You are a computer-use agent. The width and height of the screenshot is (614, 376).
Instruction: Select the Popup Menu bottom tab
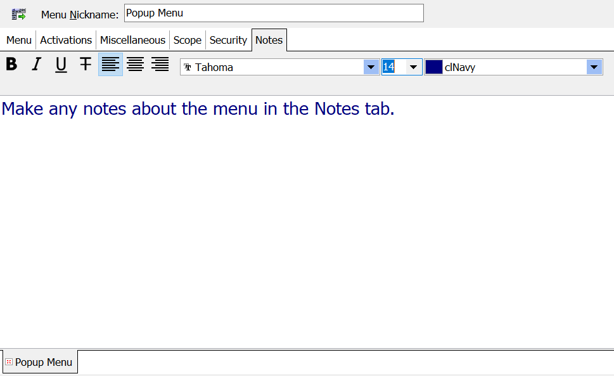[x=39, y=362]
